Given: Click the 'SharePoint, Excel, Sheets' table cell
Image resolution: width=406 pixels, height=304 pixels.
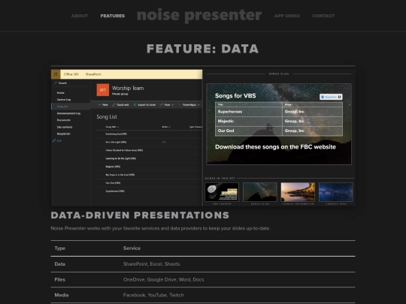Looking at the screenshot, I should [151, 264].
